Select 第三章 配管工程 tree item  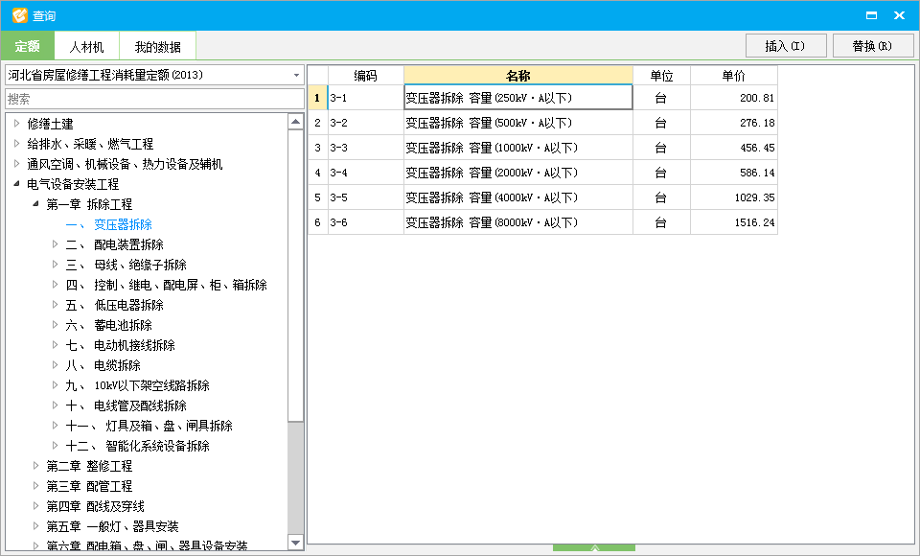pyautogui.click(x=89, y=486)
